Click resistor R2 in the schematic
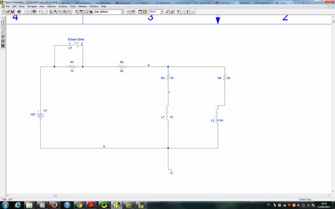 click(122, 66)
